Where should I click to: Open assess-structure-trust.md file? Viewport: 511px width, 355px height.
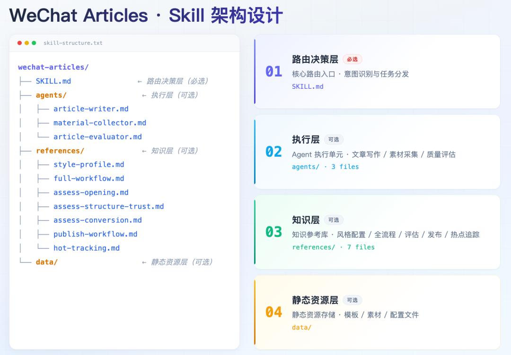(x=108, y=206)
